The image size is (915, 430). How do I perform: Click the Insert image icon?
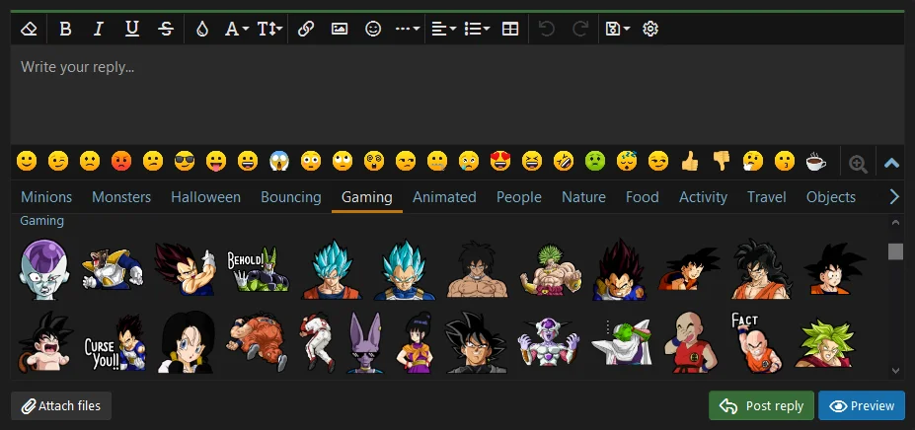coord(340,30)
